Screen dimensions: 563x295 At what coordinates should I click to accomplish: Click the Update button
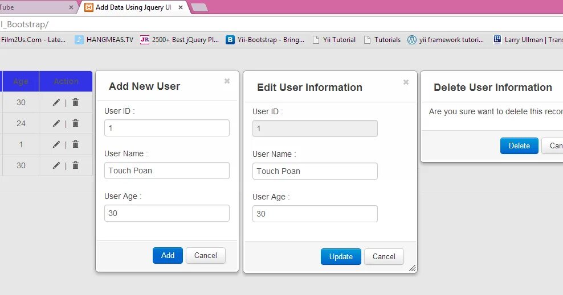(x=341, y=257)
